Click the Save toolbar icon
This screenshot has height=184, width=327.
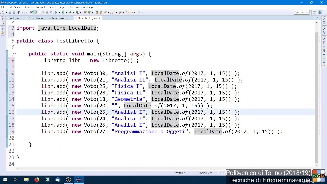pyautogui.click(x=10, y=12)
